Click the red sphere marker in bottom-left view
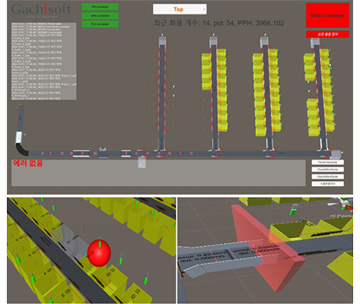This screenshot has height=304, width=360. coord(99,253)
